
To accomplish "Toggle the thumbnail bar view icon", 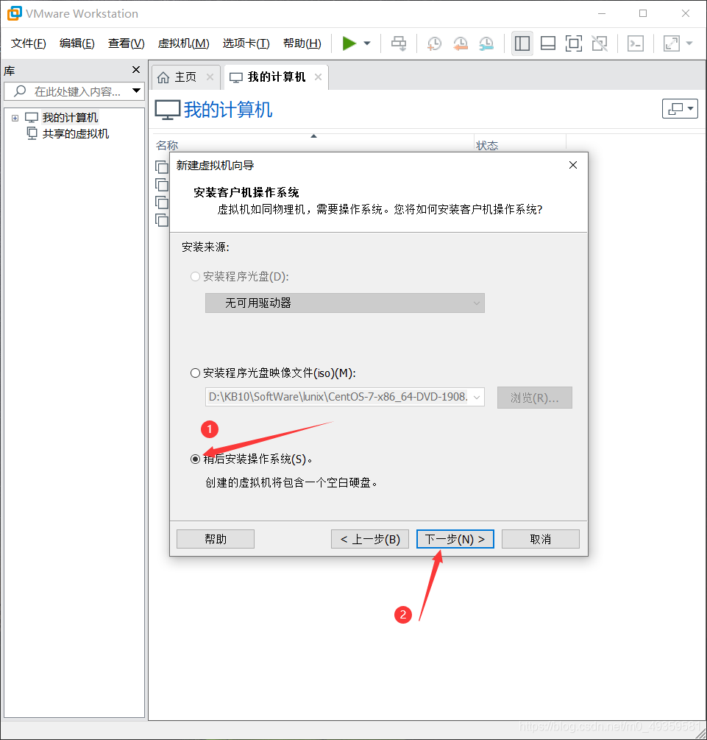I will pos(547,43).
